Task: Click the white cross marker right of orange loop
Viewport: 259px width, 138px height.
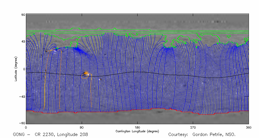Action: click(99, 79)
